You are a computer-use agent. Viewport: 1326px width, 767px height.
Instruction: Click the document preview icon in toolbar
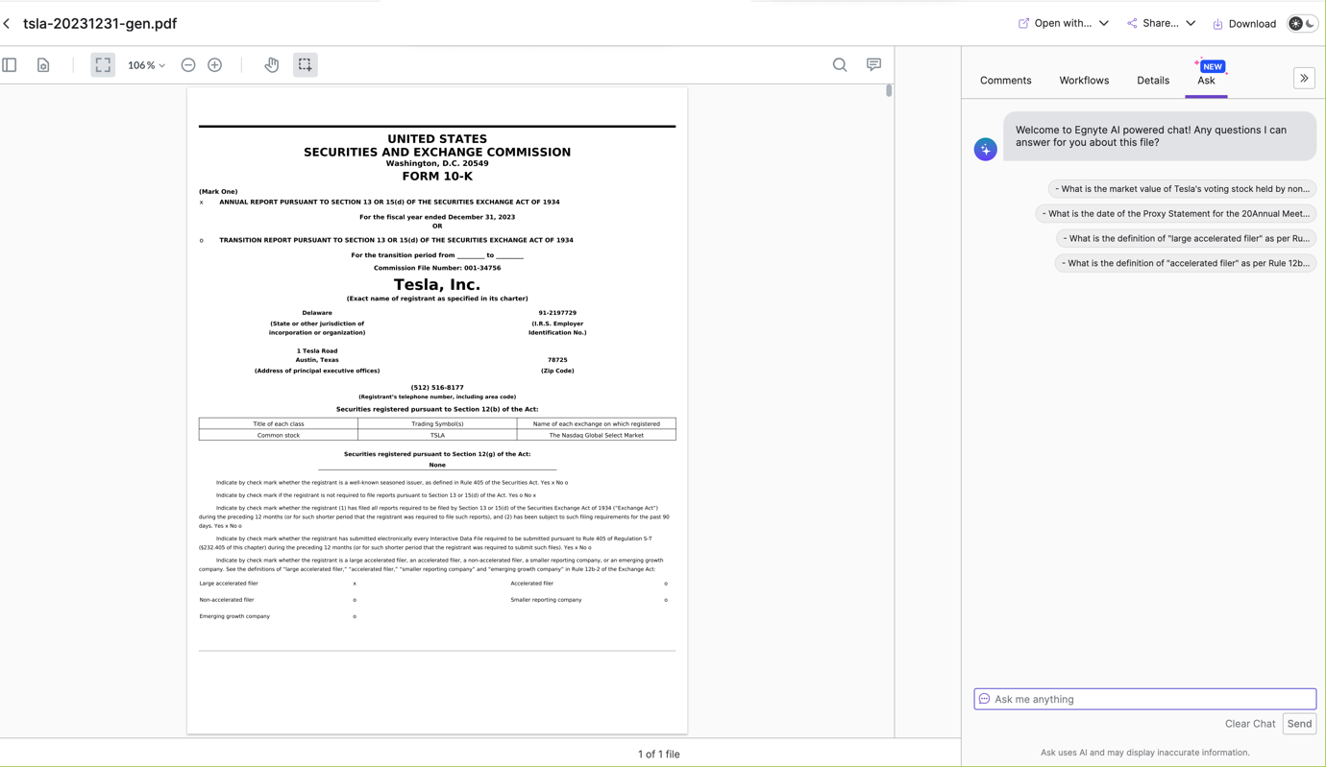click(x=43, y=65)
